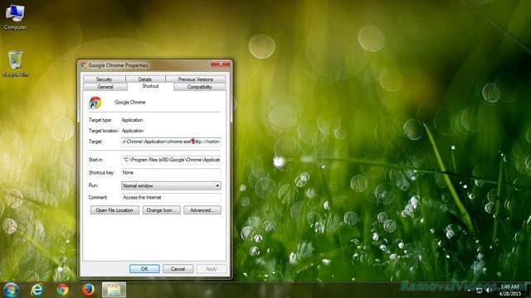Screen dimensions: 531x298
Task: Select the Recycle Bin desktop icon
Action: click(x=15, y=64)
